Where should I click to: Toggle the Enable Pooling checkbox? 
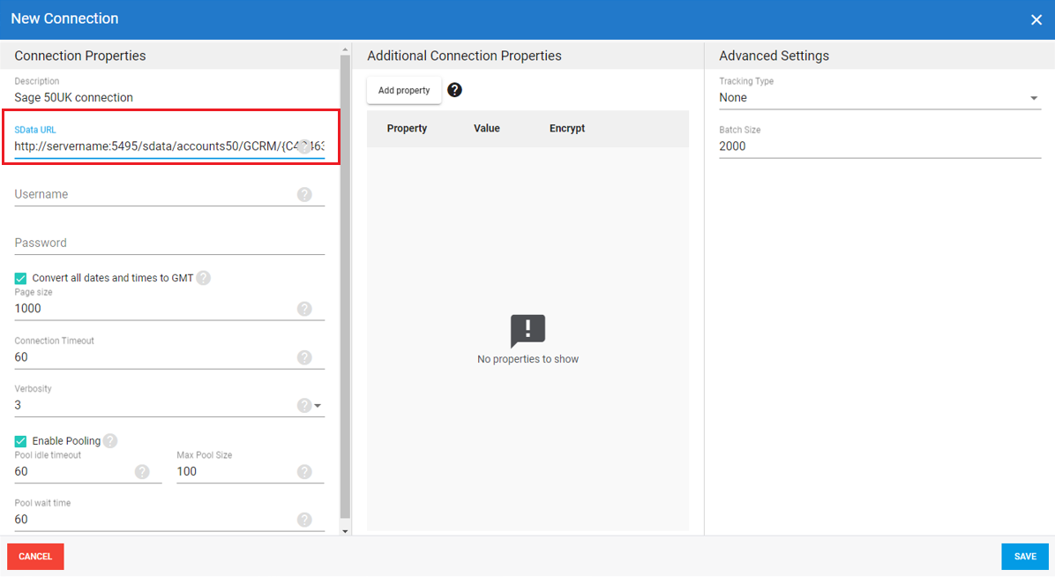click(x=21, y=441)
